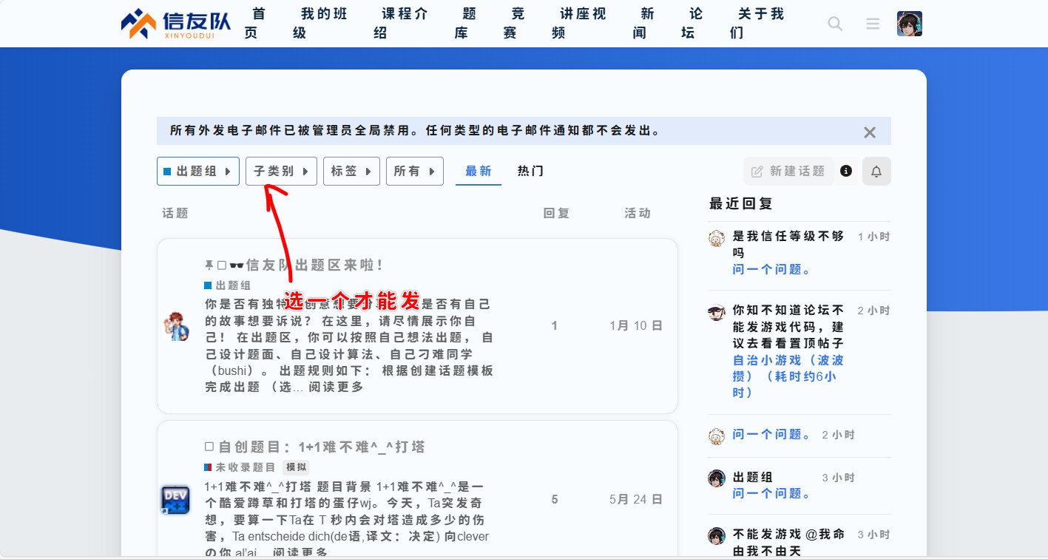Click 出题组 category badge under first topic
This screenshot has height=559, width=1048.
click(228, 285)
